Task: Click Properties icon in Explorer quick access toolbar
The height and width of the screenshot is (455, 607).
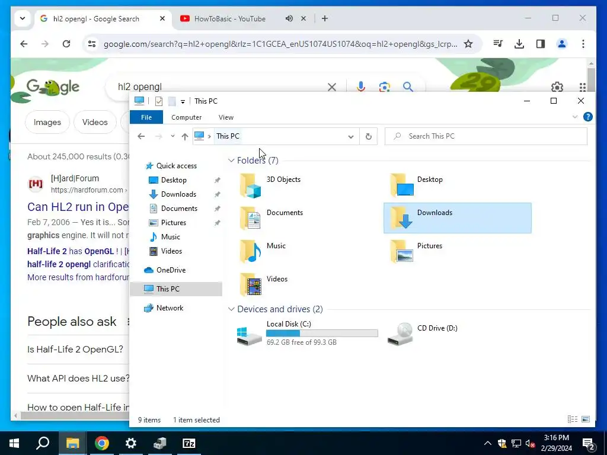Action: (159, 101)
